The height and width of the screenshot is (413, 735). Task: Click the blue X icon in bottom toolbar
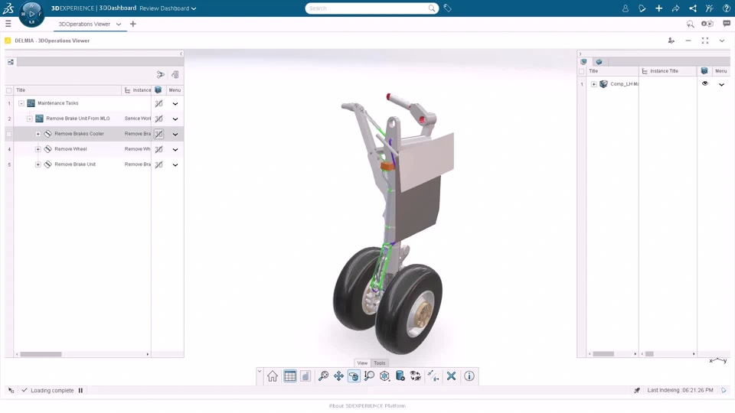point(452,376)
